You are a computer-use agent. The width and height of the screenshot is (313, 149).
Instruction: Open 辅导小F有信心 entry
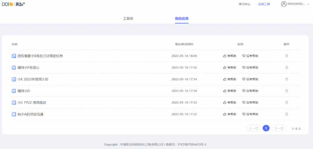click(29, 68)
